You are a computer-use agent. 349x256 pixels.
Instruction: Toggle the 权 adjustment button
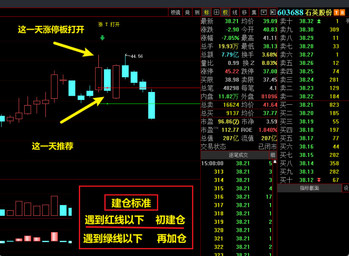225,12
